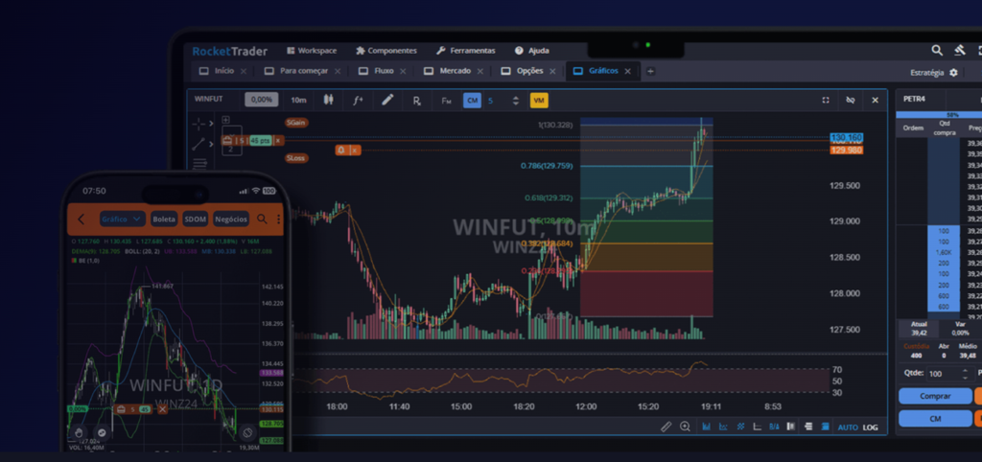The image size is (982, 462).
Task: Select the candlestick chart type icon
Action: point(328,100)
